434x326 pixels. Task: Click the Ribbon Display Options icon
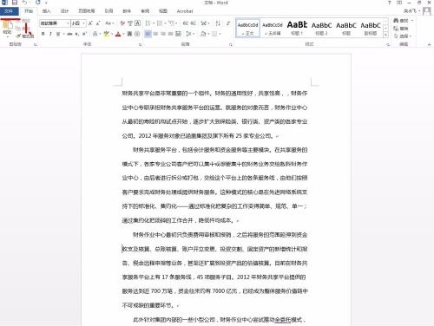399,3
